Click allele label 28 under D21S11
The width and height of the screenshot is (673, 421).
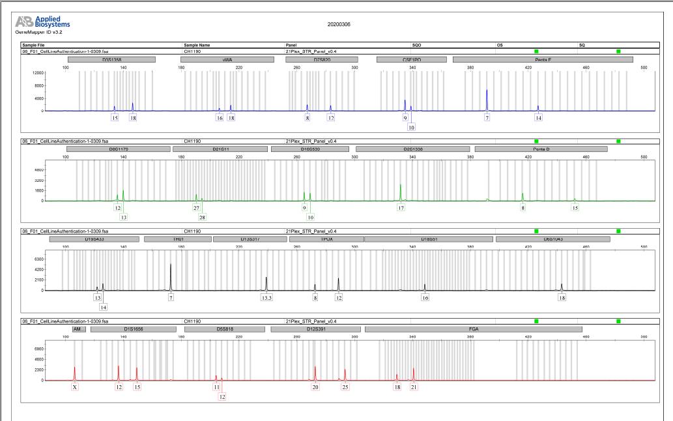202,218
